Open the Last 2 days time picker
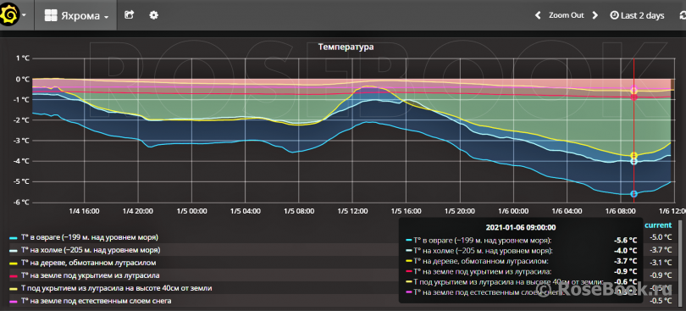Viewport: 686px width, 311px height. 638,15
